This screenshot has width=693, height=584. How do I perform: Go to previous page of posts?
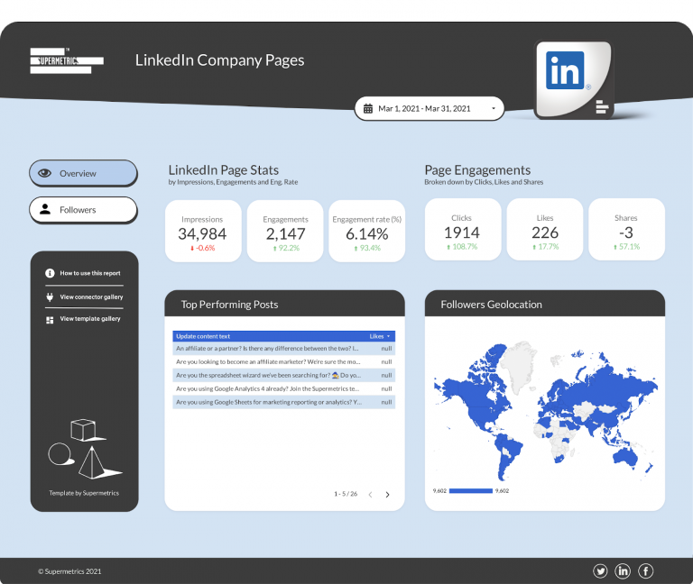[x=370, y=495]
